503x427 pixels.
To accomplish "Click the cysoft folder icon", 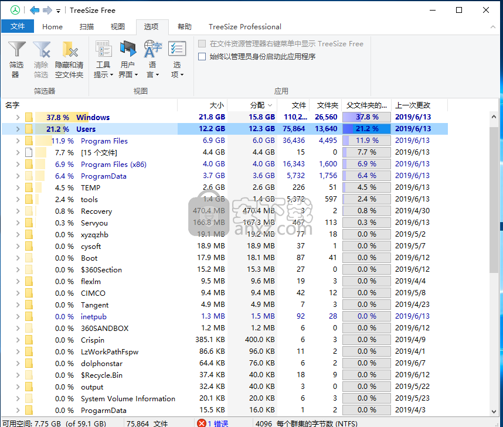I will [29, 246].
